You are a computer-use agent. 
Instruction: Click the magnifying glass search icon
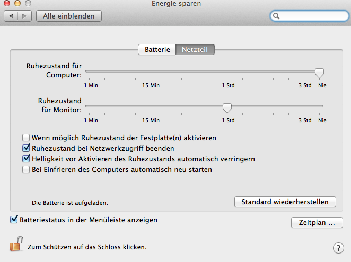pos(276,16)
